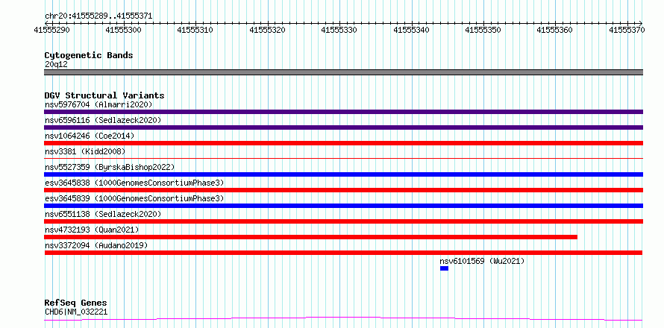Viewport: 664px width, 328px height.
Task: Open the CHD6|NM_032221 gene label
Action: point(76,312)
